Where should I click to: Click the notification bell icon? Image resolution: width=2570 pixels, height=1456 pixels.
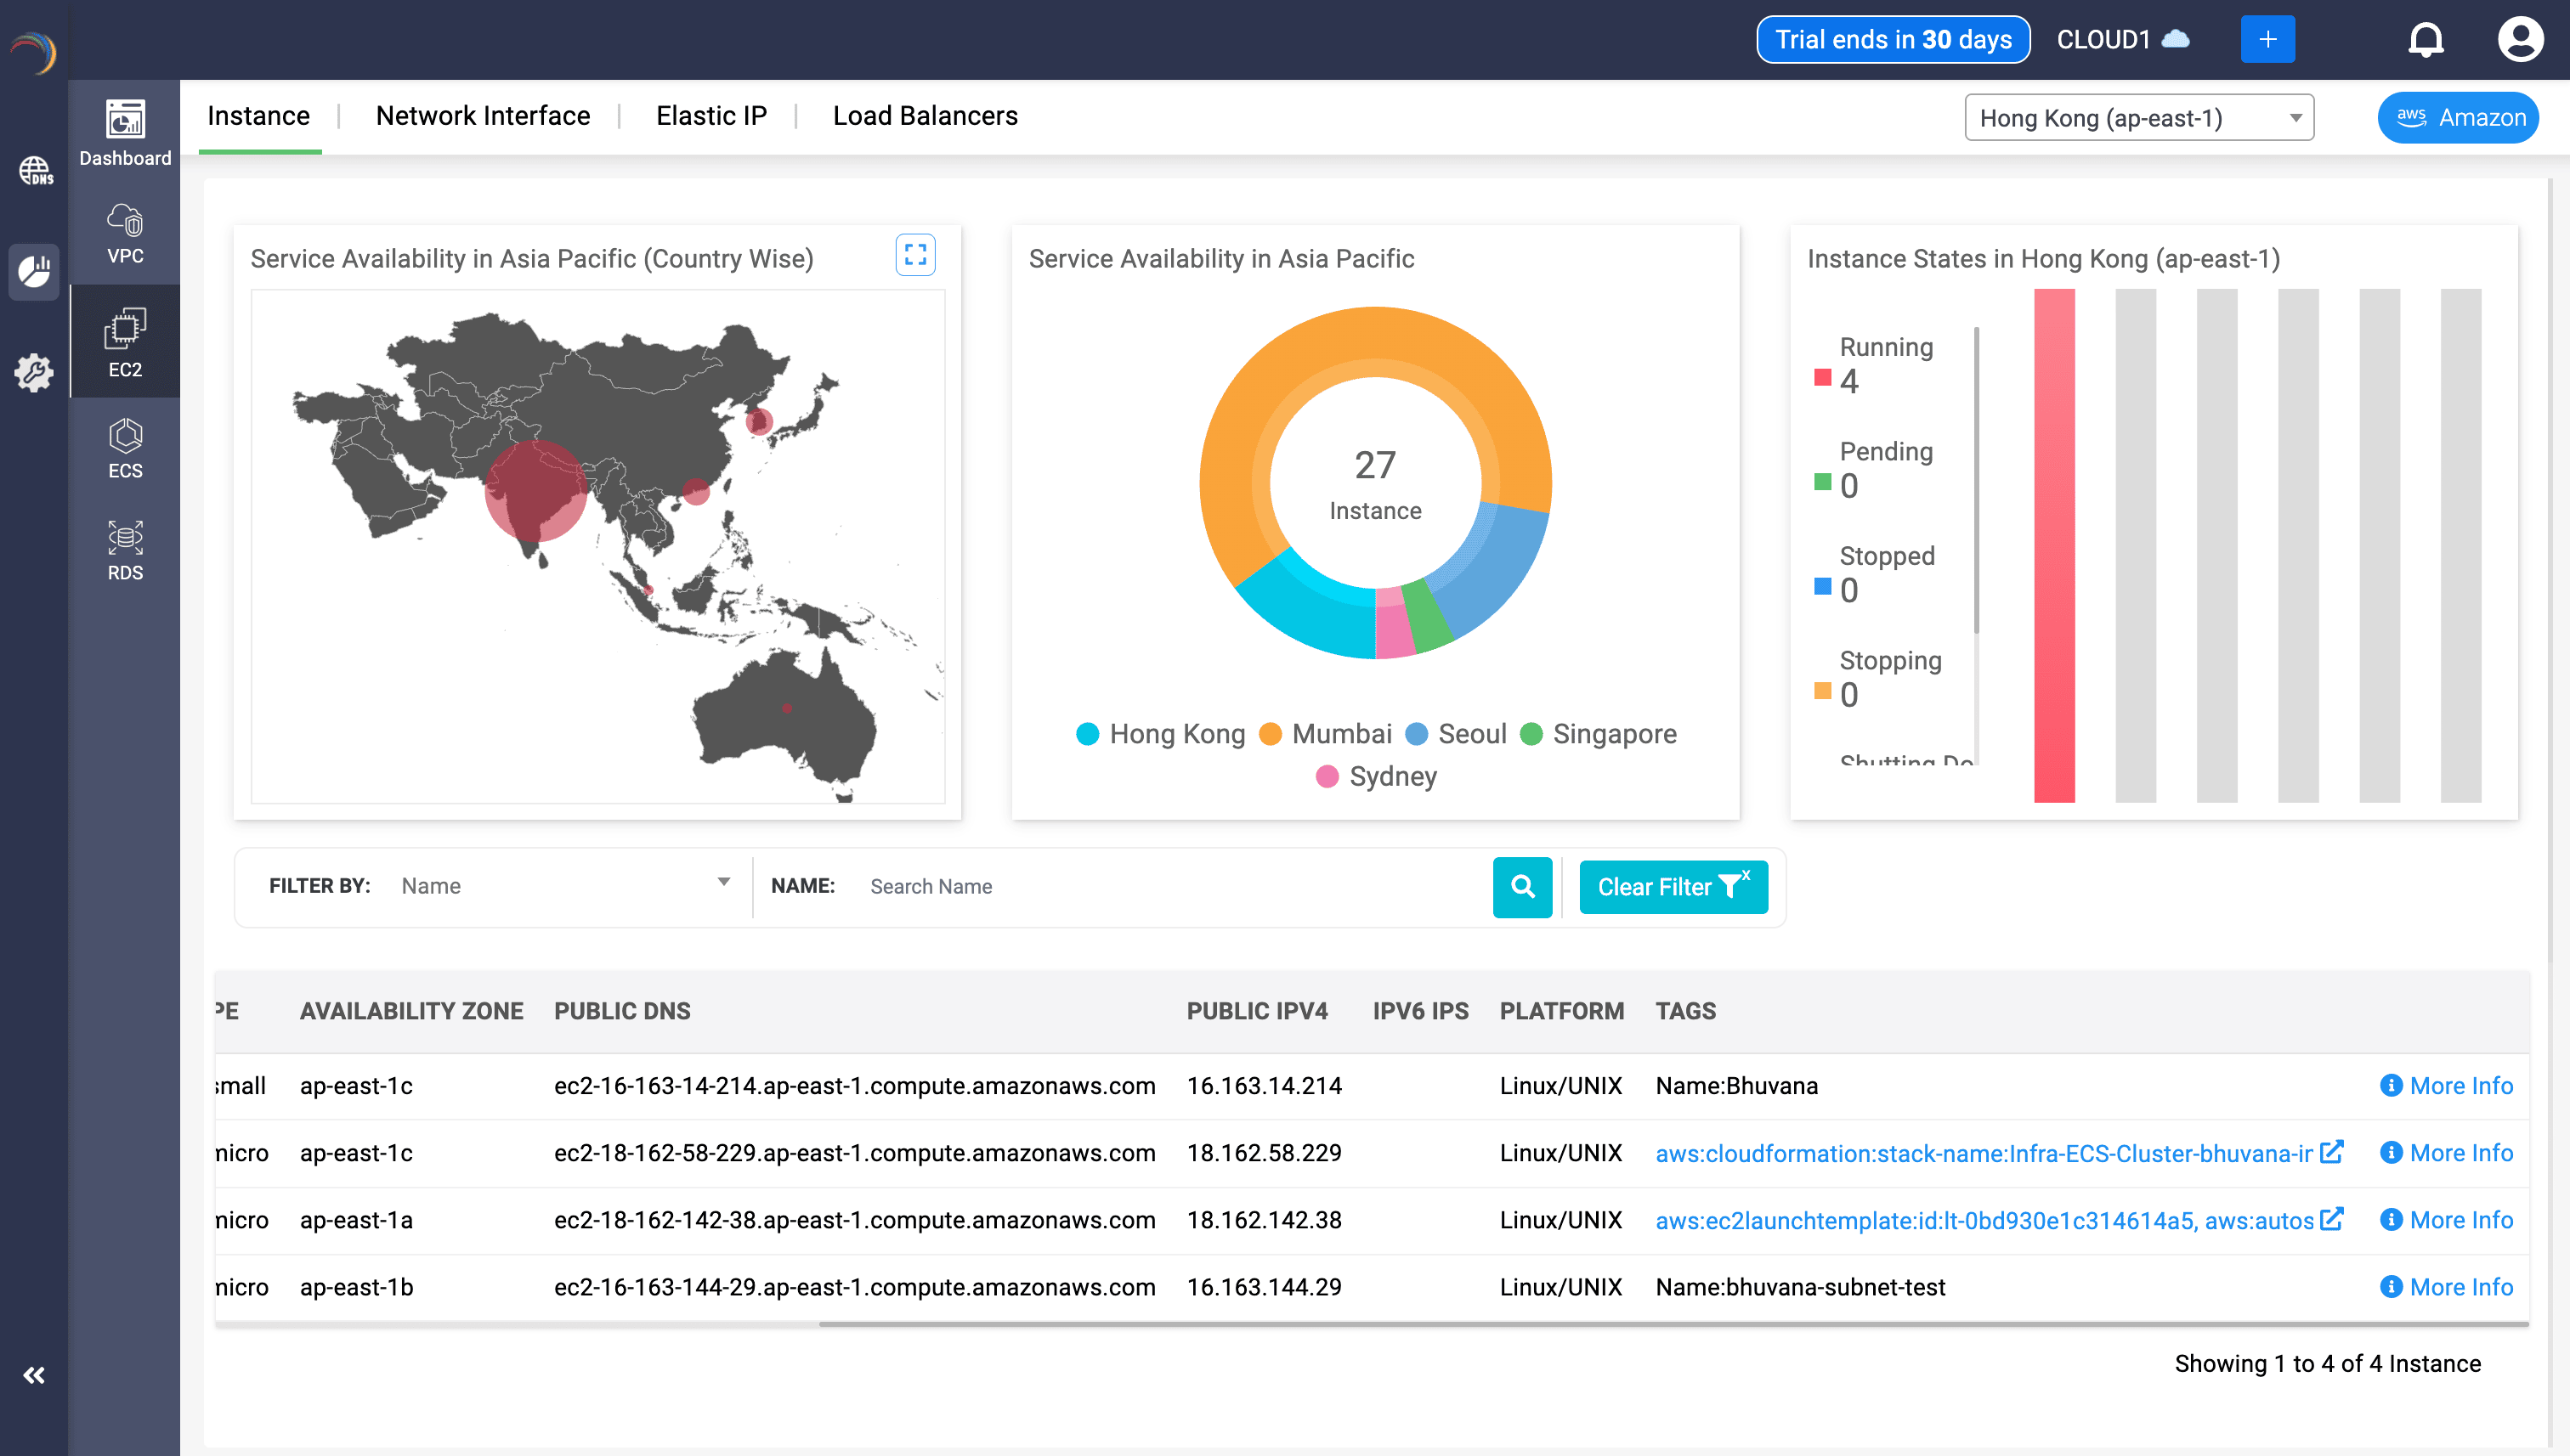2424,40
